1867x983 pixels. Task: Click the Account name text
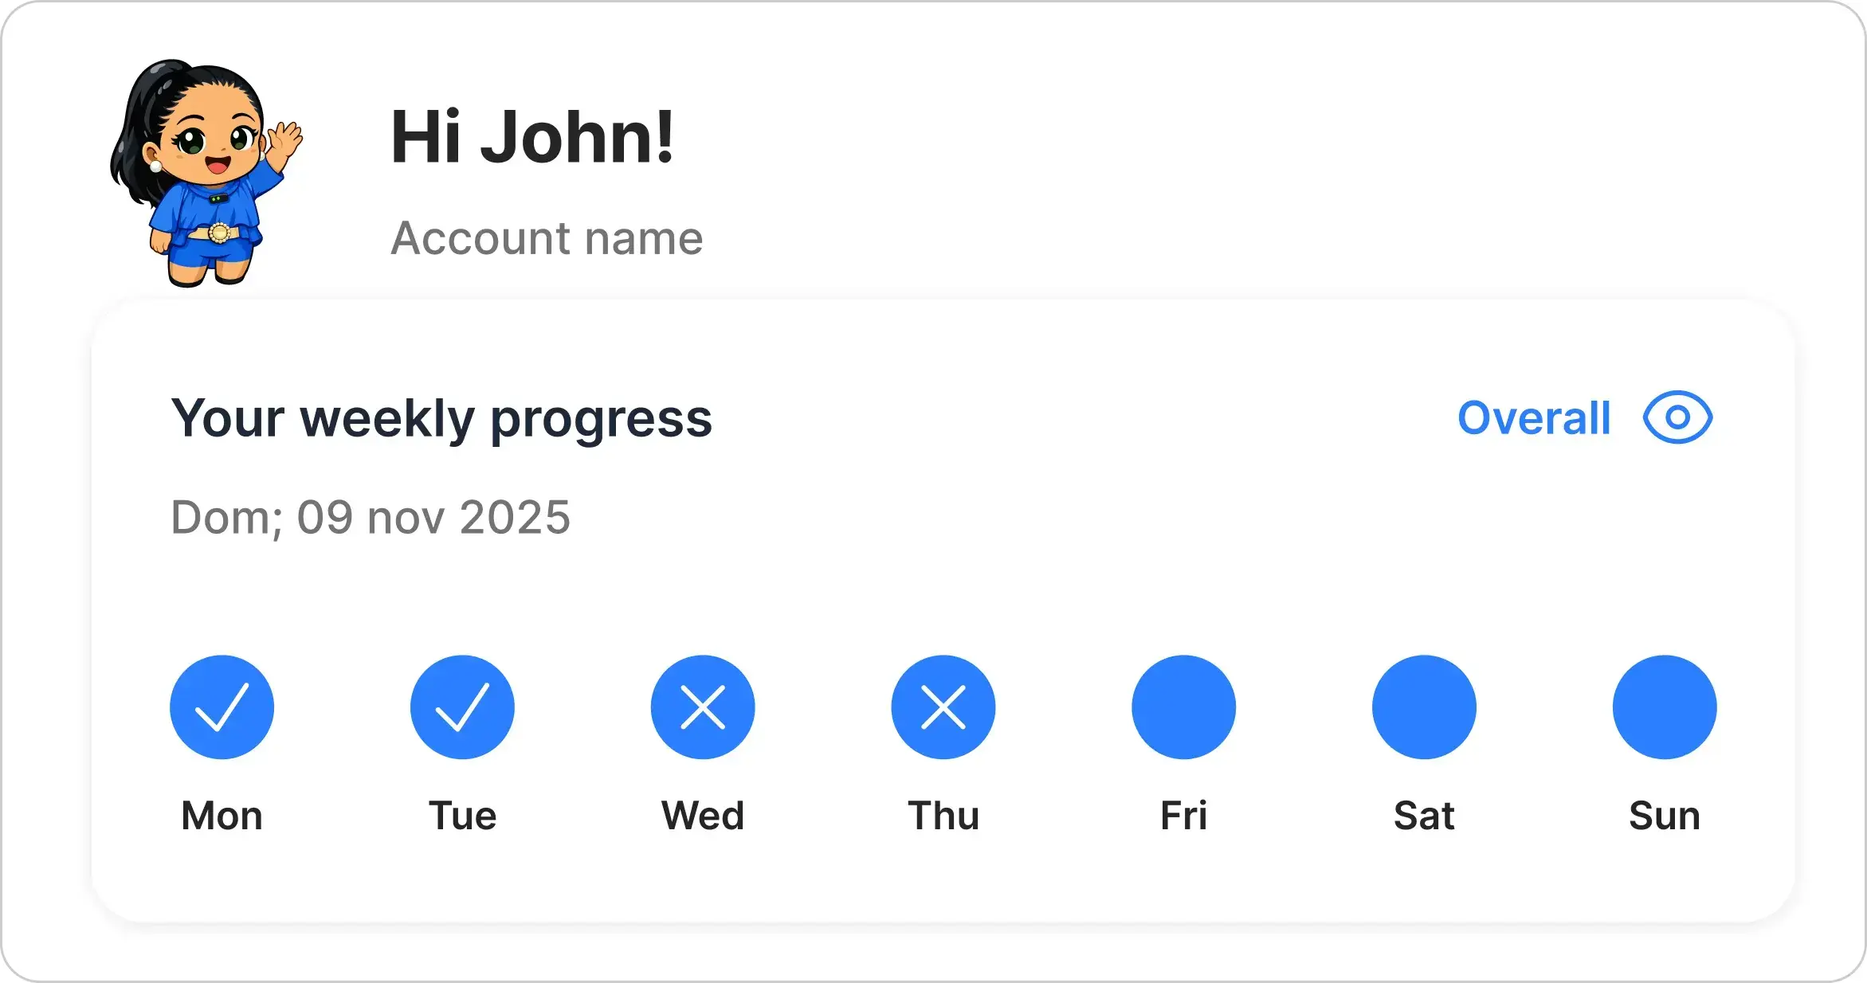pyautogui.click(x=547, y=238)
